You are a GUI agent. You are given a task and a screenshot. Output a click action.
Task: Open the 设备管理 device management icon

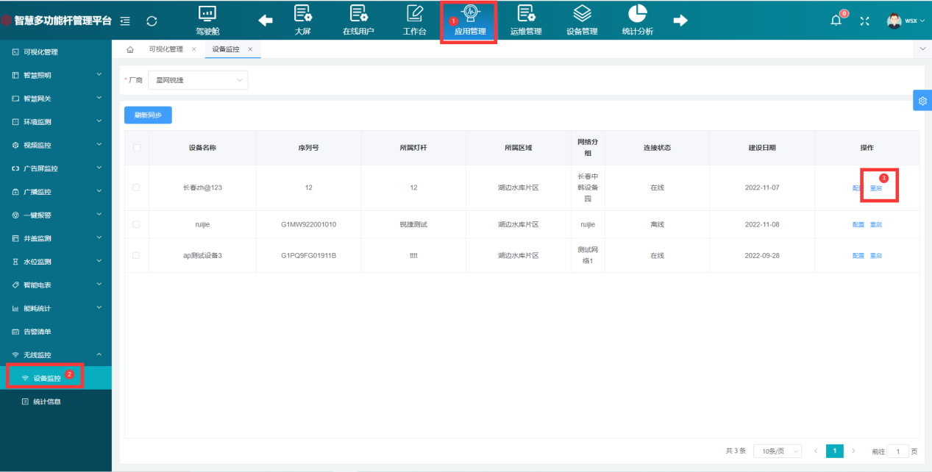coord(582,20)
